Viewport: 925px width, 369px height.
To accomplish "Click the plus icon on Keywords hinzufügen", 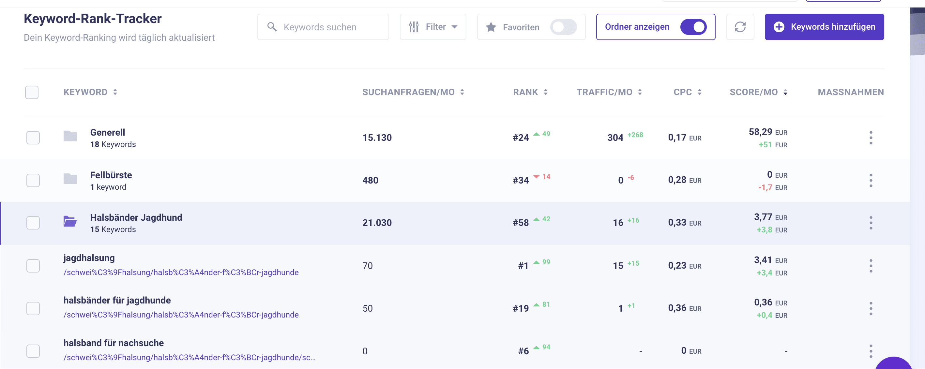I will [x=779, y=27].
